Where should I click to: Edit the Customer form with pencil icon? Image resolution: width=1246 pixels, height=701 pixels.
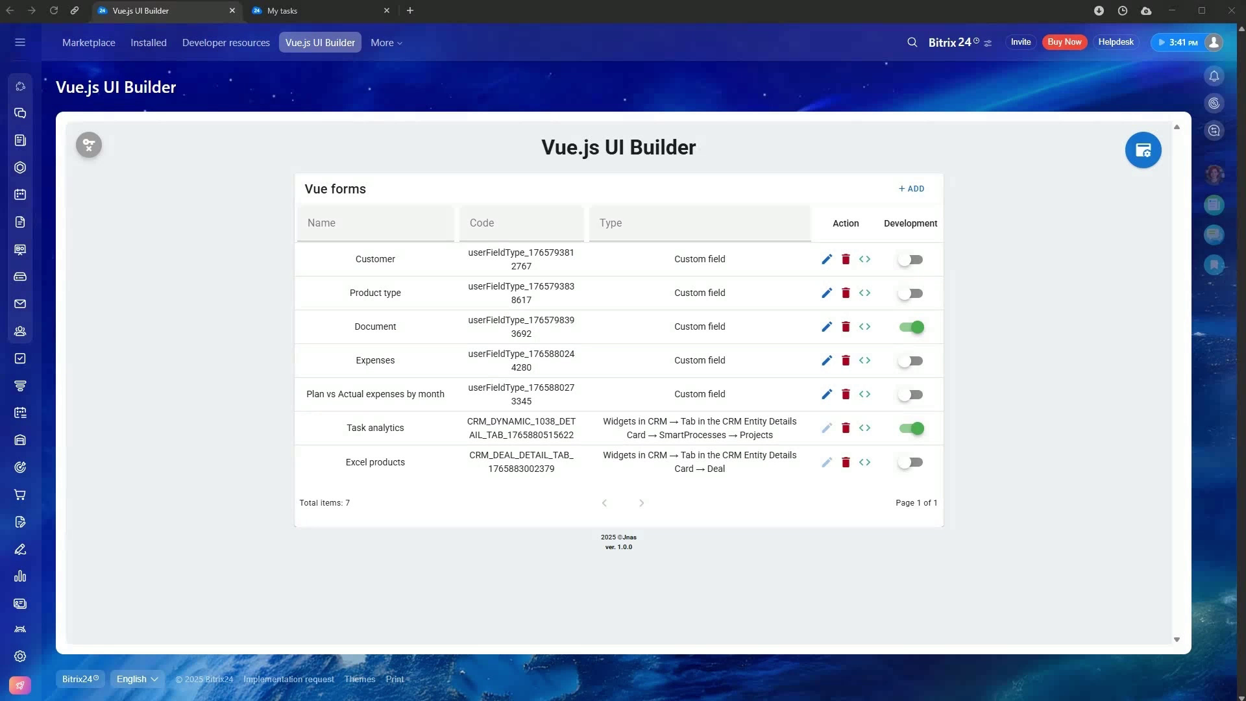pos(826,260)
